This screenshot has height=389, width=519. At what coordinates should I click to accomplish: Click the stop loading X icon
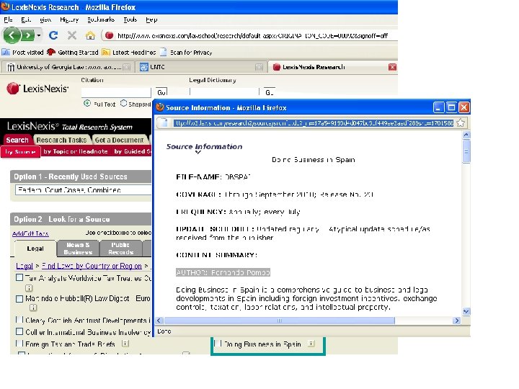[x=72, y=35]
